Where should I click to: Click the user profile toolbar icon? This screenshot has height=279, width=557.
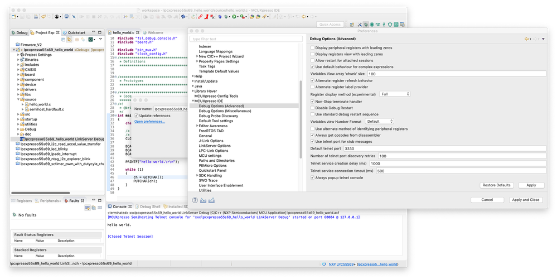pyautogui.click(x=57, y=17)
